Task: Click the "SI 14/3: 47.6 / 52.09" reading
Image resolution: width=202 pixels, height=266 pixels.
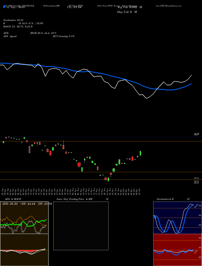Action: coord(31,23)
